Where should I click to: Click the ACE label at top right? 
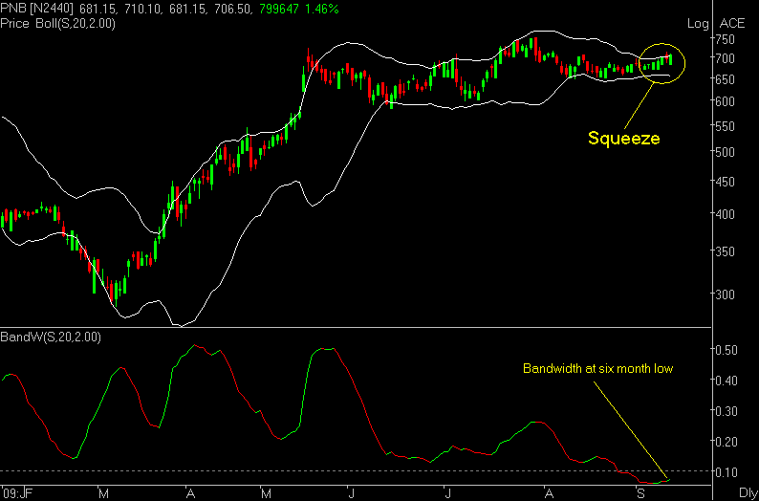point(731,24)
